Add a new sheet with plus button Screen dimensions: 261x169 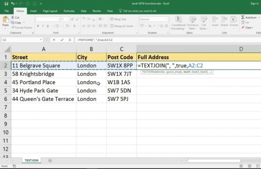coord(50,160)
